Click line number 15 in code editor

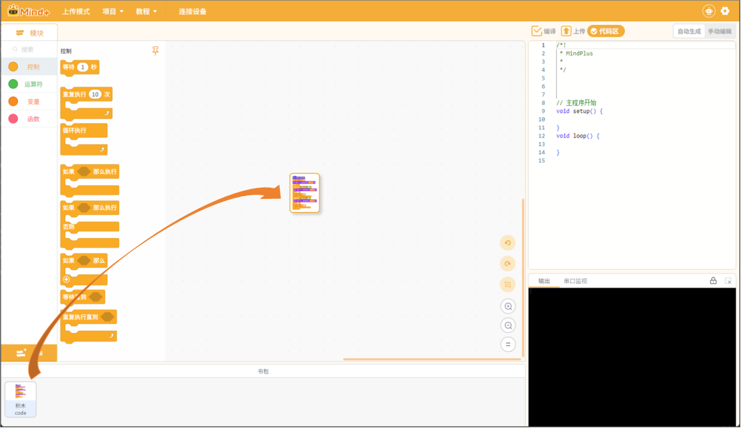tap(542, 161)
